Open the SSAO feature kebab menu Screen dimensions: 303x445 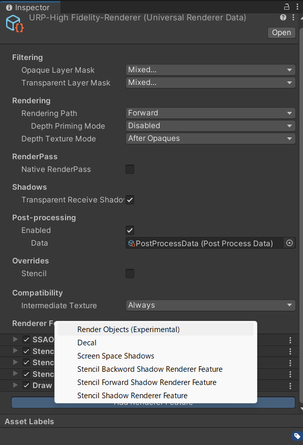[x=290, y=340]
